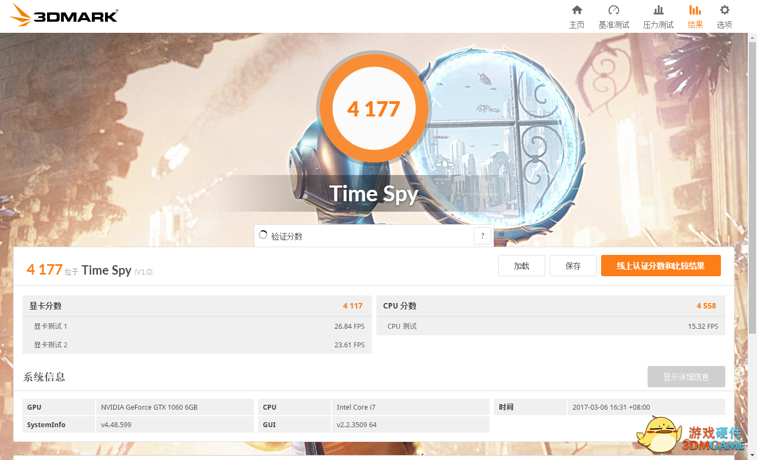Screen dimensions: 757x460
Task: Click the 验证分数 text
Action: (287, 236)
